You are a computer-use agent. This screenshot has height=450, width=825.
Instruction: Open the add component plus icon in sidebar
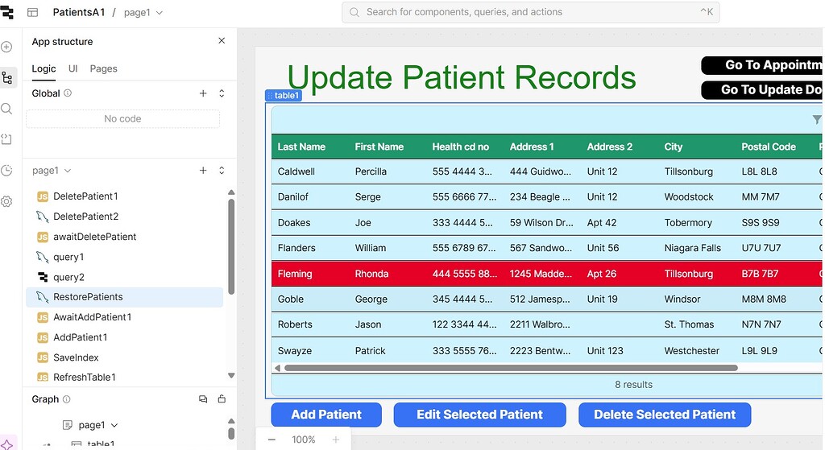[x=6, y=47]
